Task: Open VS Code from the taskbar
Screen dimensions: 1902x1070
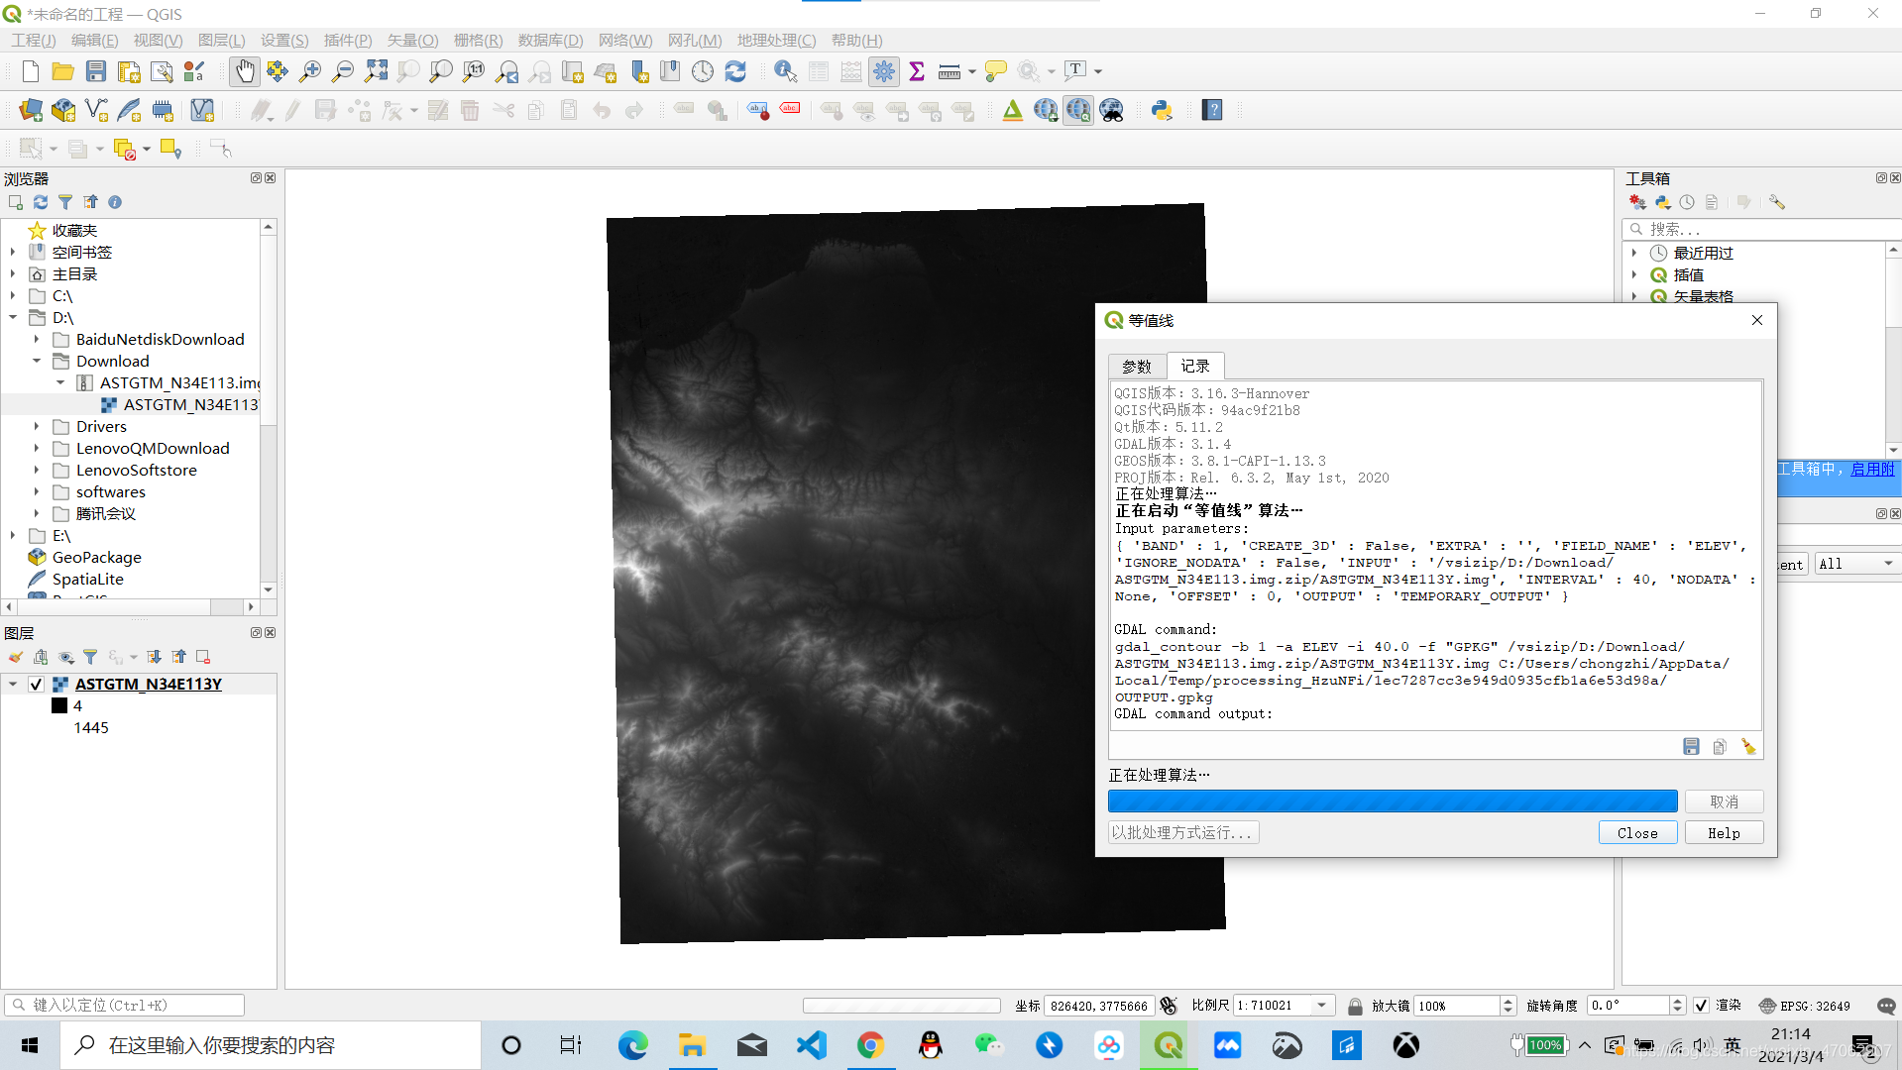Action: (x=811, y=1045)
